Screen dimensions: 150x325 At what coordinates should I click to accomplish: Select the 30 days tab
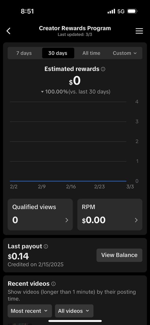58,53
